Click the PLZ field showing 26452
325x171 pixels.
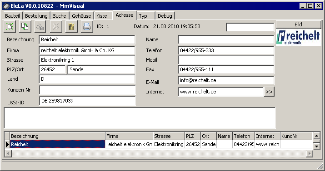point(52,69)
